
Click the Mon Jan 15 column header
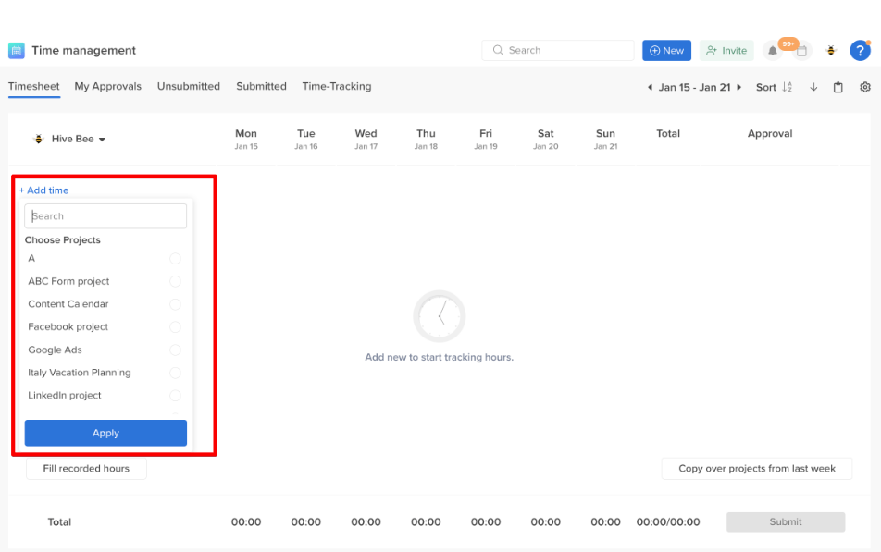(246, 139)
